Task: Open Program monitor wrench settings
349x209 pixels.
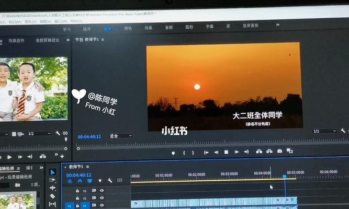Action: [343, 131]
